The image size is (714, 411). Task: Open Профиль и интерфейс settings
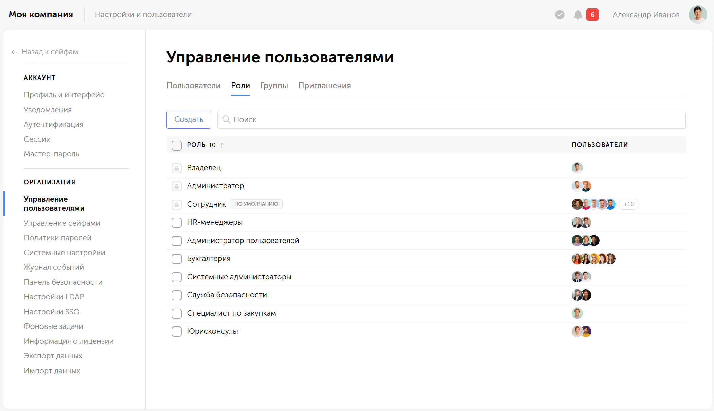pyautogui.click(x=64, y=95)
